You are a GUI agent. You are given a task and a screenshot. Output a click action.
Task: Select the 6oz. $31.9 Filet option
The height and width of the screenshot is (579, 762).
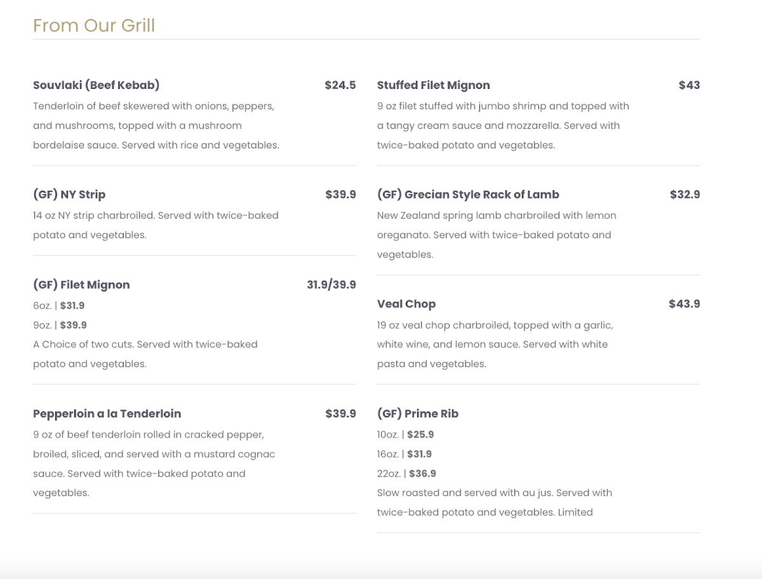coord(59,306)
